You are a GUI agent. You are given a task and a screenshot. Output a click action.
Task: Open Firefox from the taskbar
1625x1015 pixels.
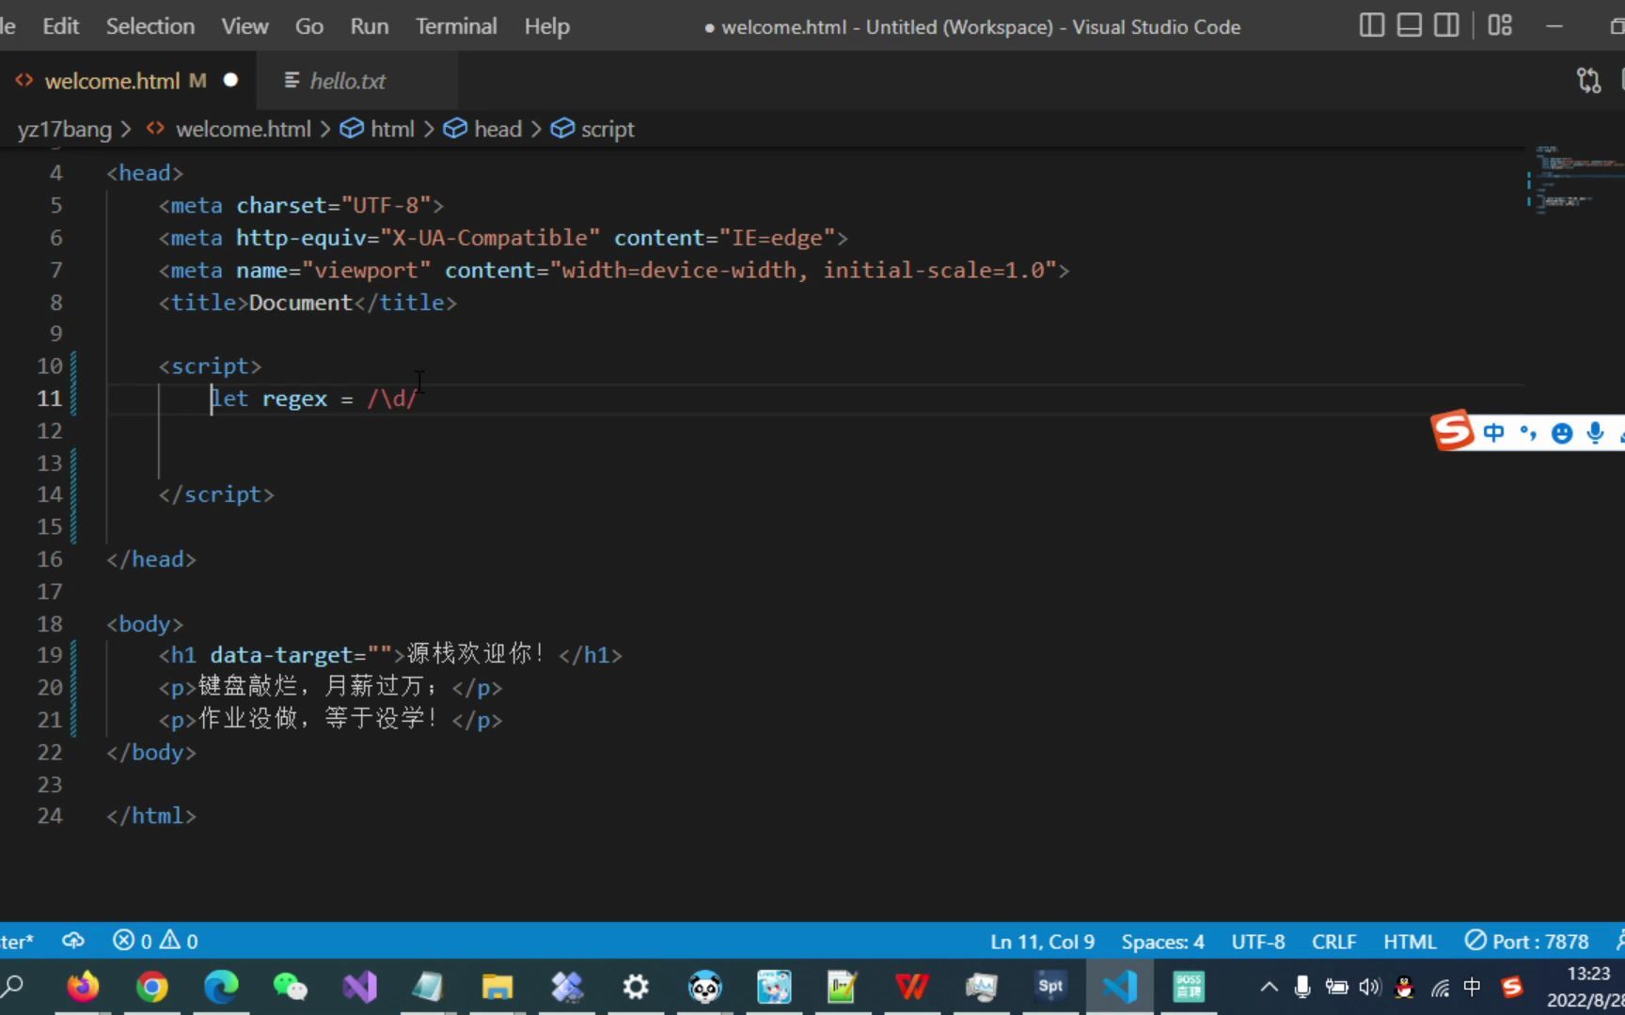coord(83,987)
